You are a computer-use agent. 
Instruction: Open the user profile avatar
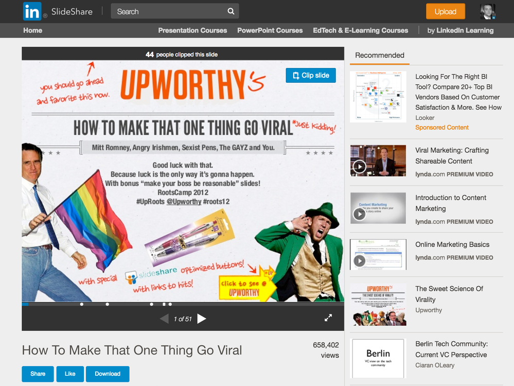[x=487, y=11]
